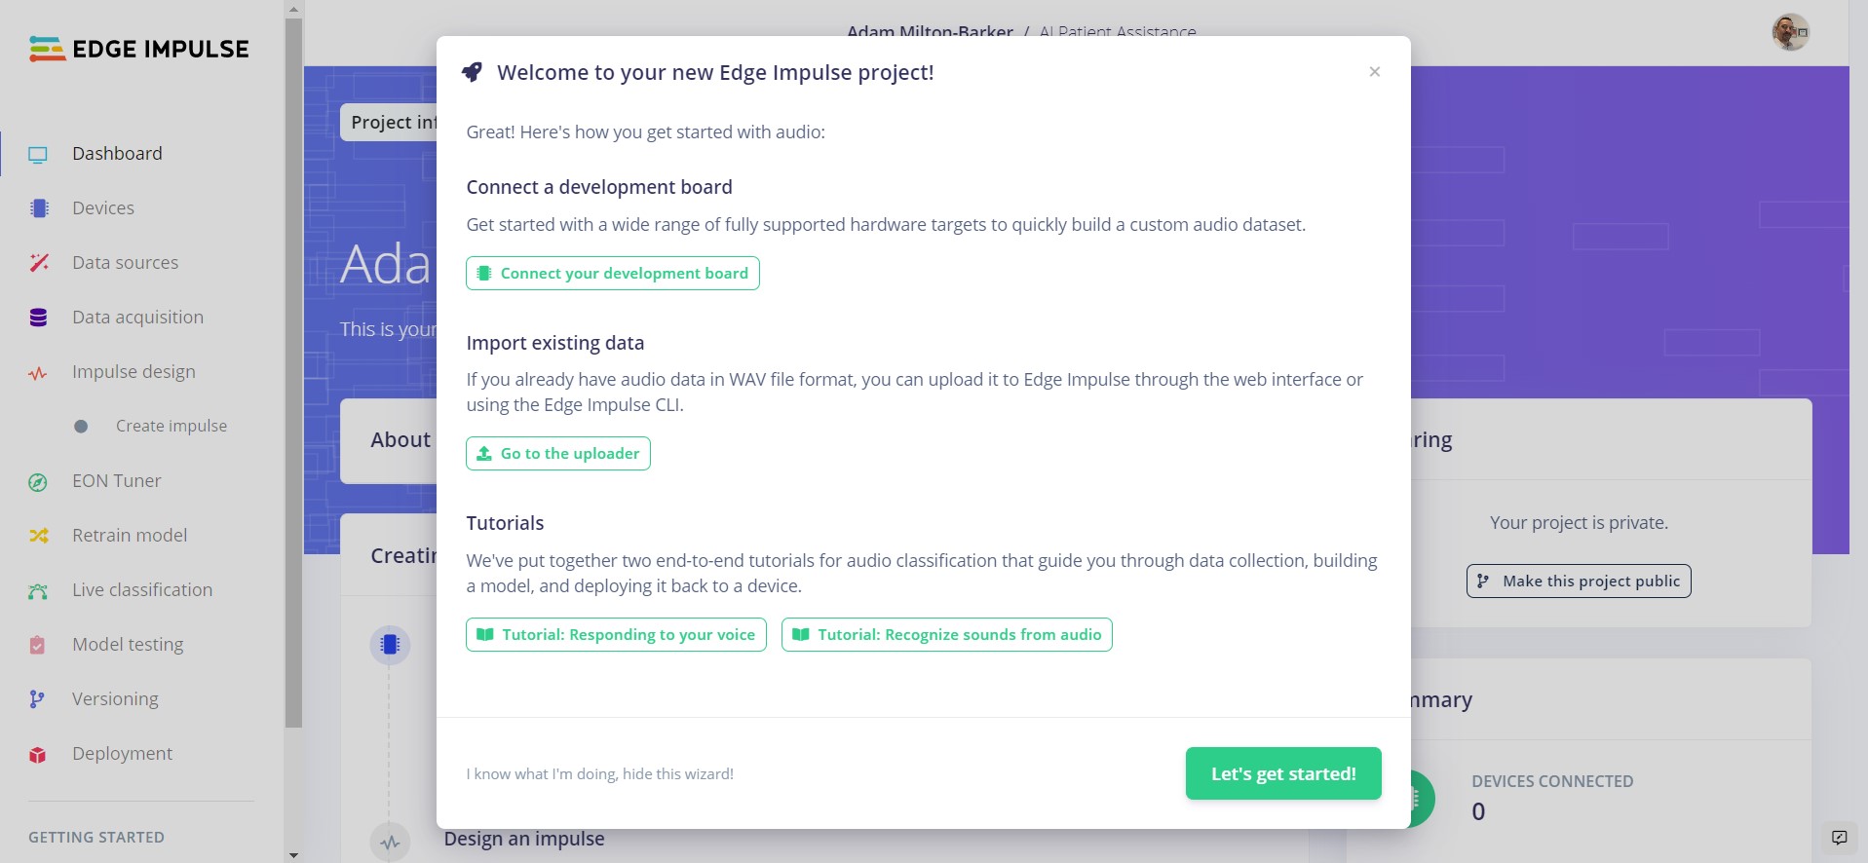Click the Deployment box icon
Viewport: 1868px width, 863px height.
(37, 755)
